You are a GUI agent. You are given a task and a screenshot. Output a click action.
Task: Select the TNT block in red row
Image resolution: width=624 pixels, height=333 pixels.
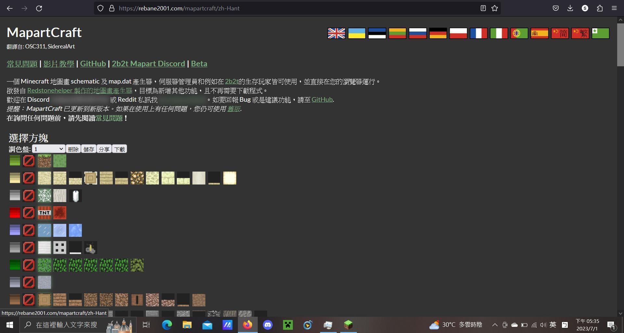coord(45,213)
